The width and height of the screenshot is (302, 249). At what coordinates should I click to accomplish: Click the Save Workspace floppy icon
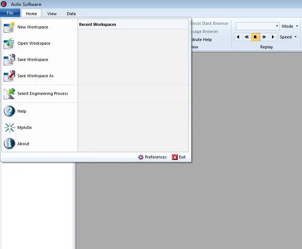click(9, 59)
